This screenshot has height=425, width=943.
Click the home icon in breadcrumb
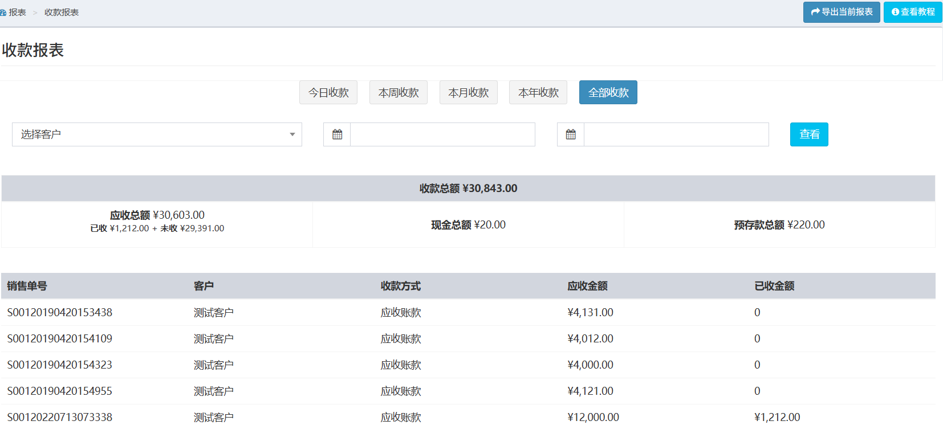coord(3,13)
